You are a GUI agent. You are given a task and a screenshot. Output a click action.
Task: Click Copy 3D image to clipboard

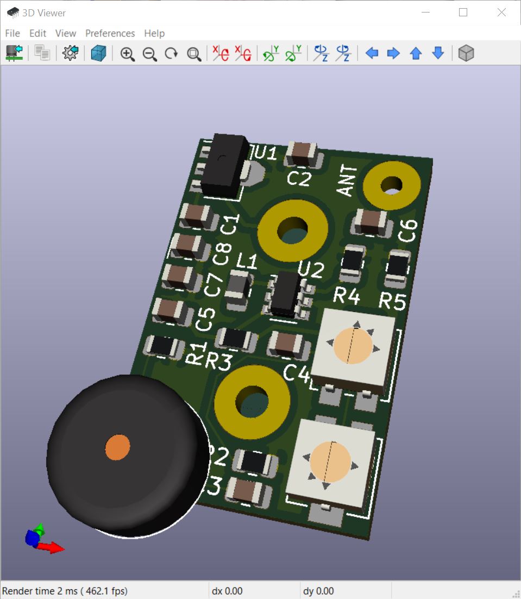point(42,53)
